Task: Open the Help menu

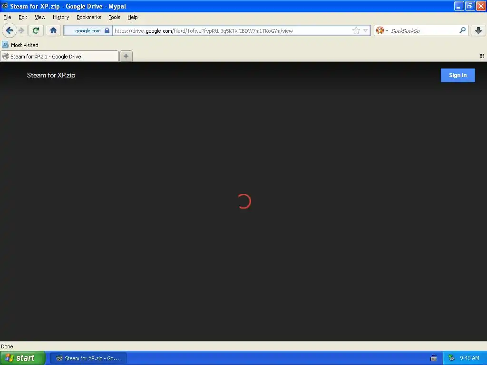Action: click(133, 18)
